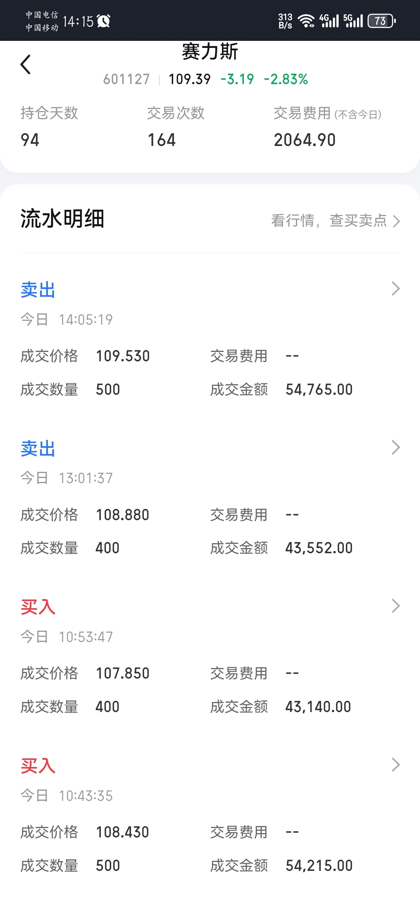This screenshot has width=420, height=911.
Task: Expand the 13:01:37 sell record chevron
Action: click(395, 448)
